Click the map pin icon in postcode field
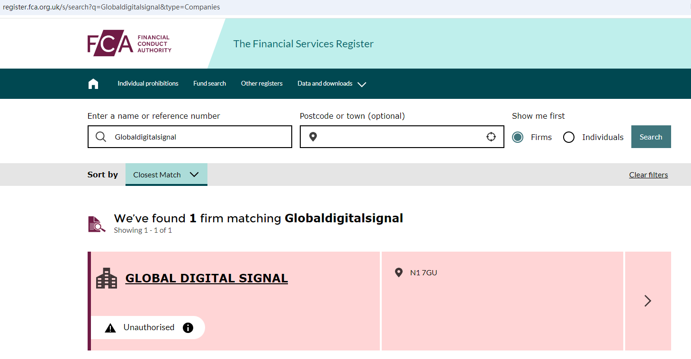691x359 pixels. coord(313,137)
